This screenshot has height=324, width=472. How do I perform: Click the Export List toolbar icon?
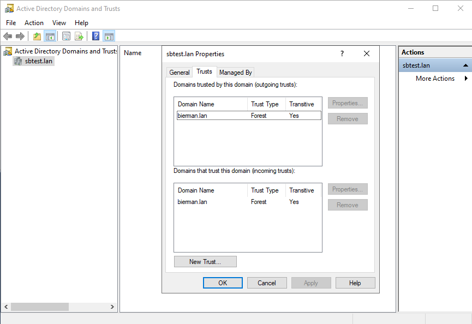79,37
